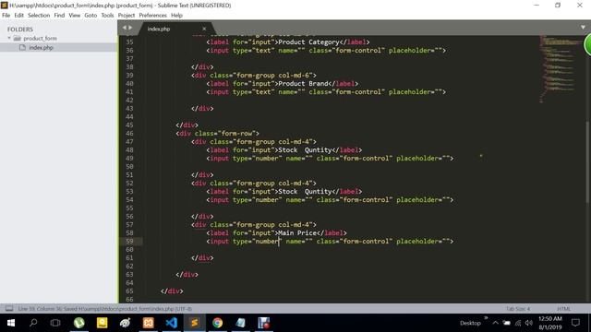591x332 pixels.
Task: Click the Sublime Text window title icon
Action: point(5,6)
